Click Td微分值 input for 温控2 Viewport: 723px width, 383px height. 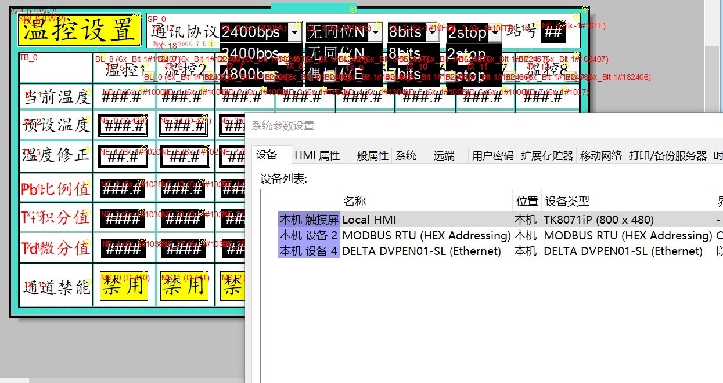[183, 249]
